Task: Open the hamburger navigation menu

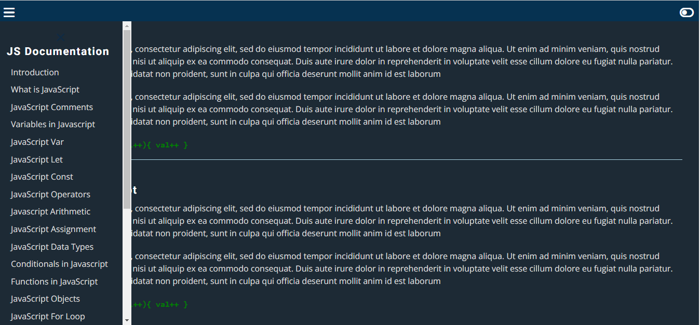Action: [x=9, y=12]
